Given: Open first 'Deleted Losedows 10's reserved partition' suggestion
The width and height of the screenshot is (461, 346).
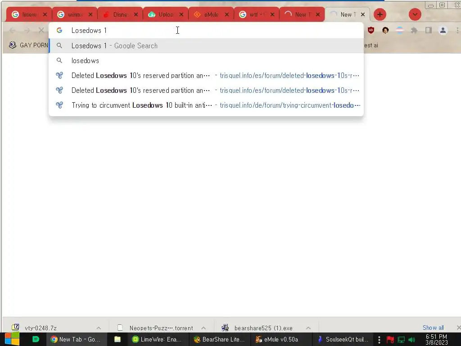Looking at the screenshot, I should pos(206,75).
